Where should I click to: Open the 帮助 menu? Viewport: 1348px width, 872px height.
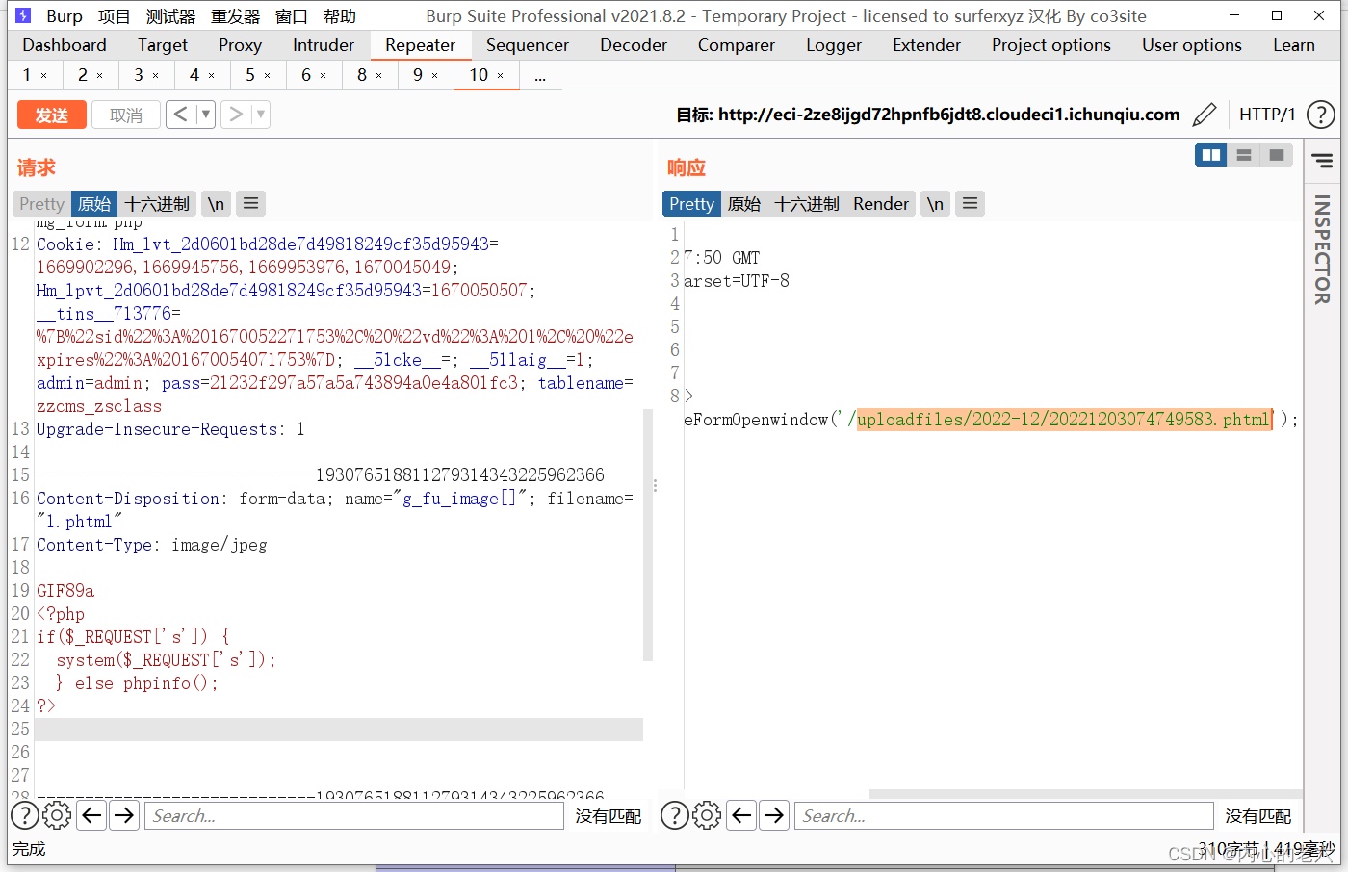click(x=340, y=16)
